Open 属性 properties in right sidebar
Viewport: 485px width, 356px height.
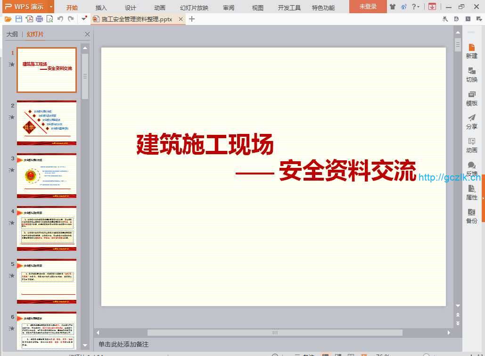471,192
